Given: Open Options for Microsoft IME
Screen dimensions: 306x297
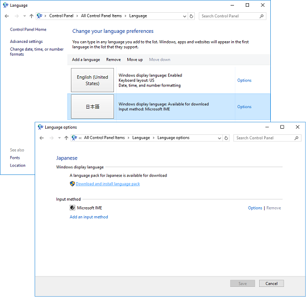Looking at the screenshot, I should pyautogui.click(x=255, y=208).
